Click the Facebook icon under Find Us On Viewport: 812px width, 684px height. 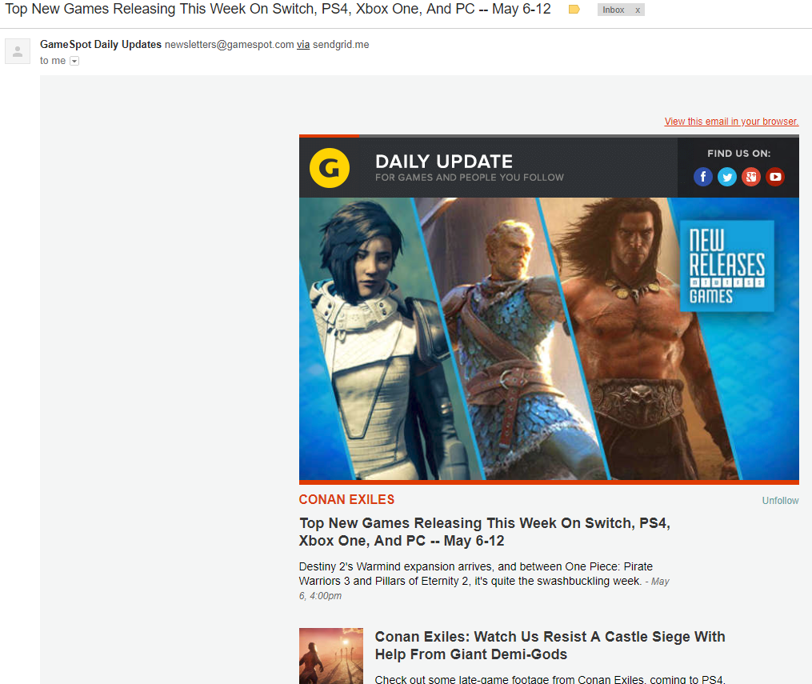[x=702, y=177]
